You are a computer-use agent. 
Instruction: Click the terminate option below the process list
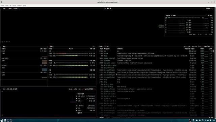[x=116, y=118]
